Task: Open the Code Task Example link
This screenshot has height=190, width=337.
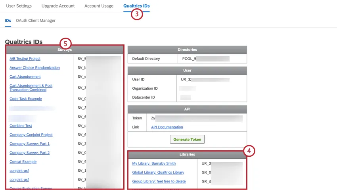Action: [26, 99]
